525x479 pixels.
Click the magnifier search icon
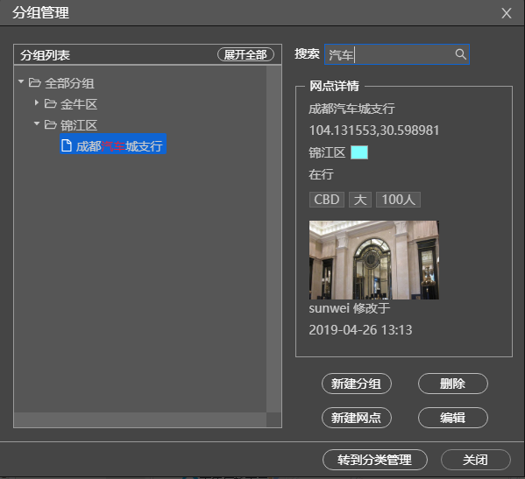coord(461,54)
